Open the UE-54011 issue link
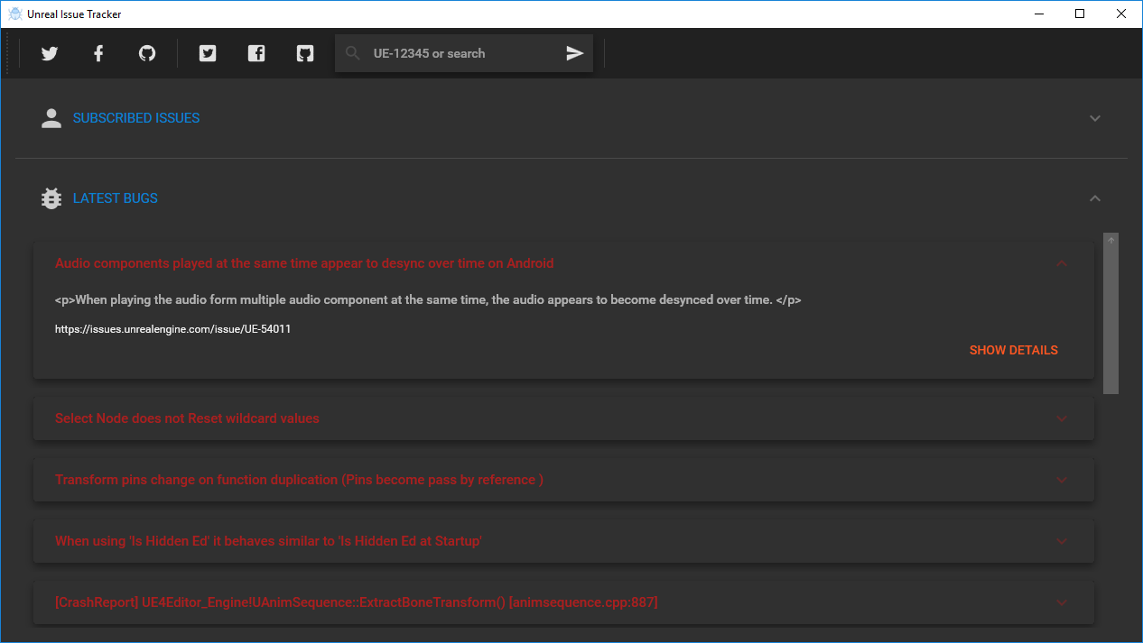 pos(172,328)
